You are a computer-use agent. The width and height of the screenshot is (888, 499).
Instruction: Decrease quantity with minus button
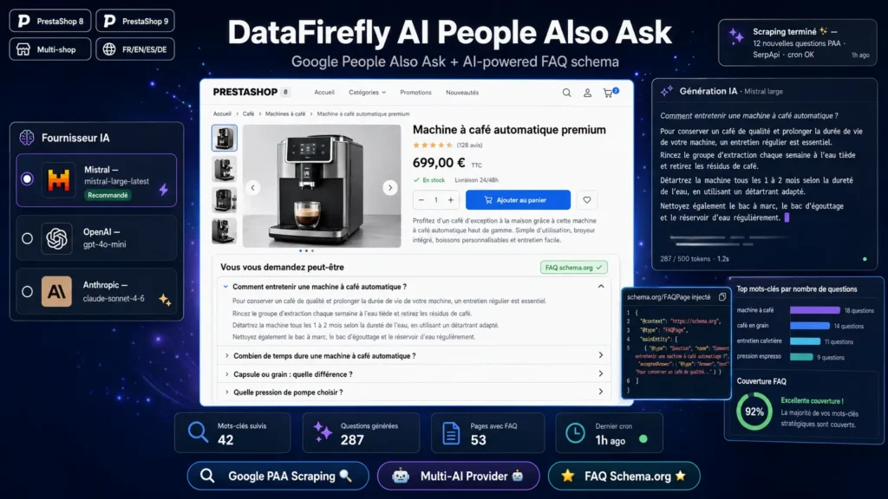(421, 200)
